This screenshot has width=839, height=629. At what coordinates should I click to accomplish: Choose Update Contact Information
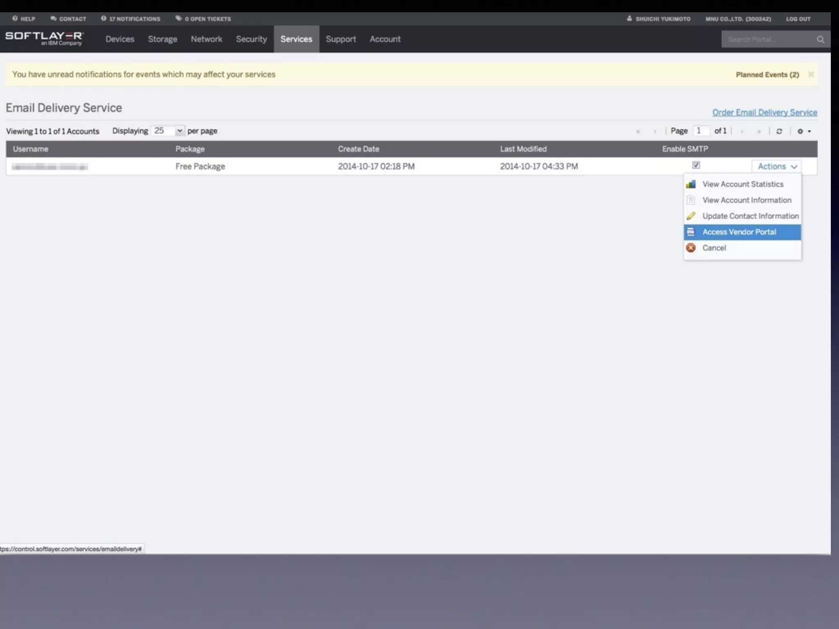click(742, 216)
